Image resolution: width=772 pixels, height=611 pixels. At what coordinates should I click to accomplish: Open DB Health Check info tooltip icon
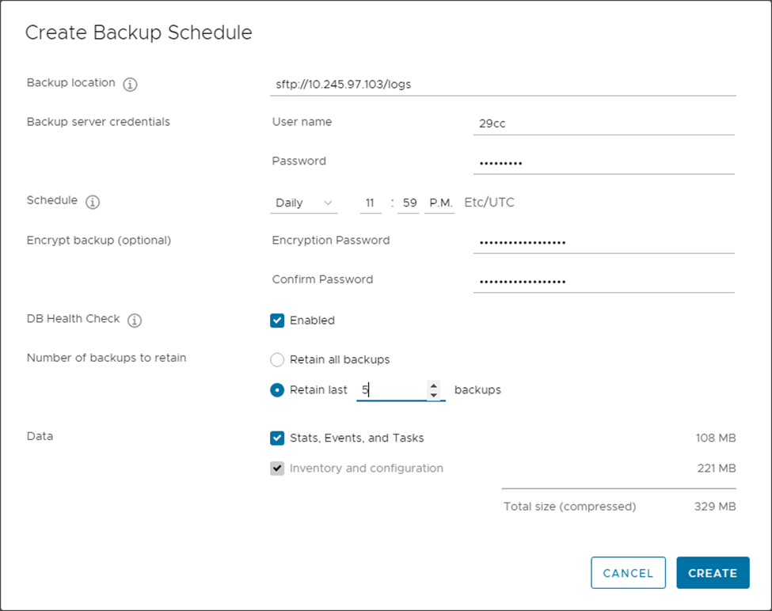135,321
